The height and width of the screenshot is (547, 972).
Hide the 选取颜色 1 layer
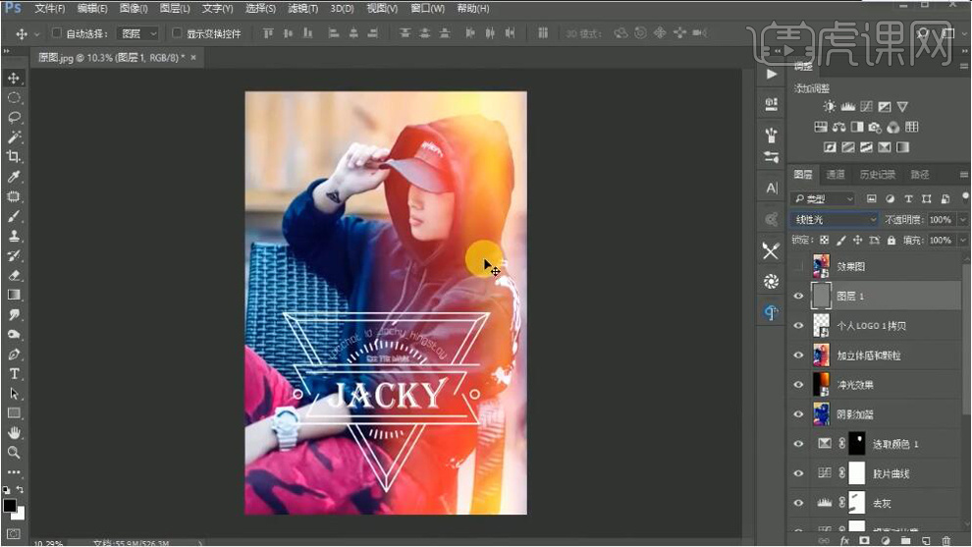798,444
